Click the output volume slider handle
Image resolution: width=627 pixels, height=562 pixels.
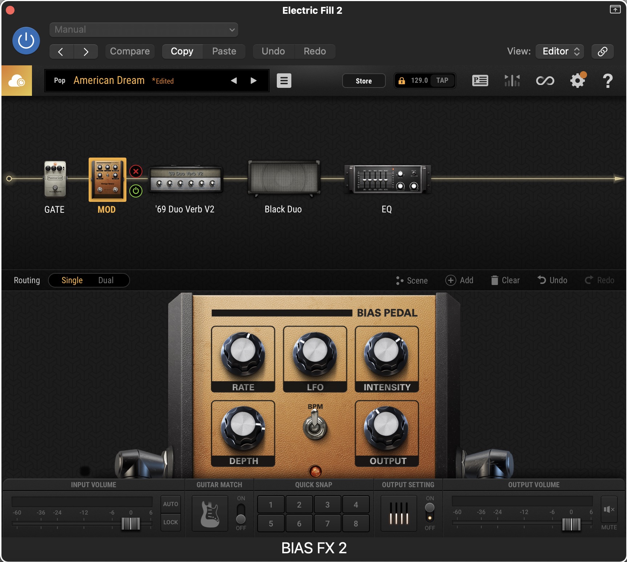(571, 524)
